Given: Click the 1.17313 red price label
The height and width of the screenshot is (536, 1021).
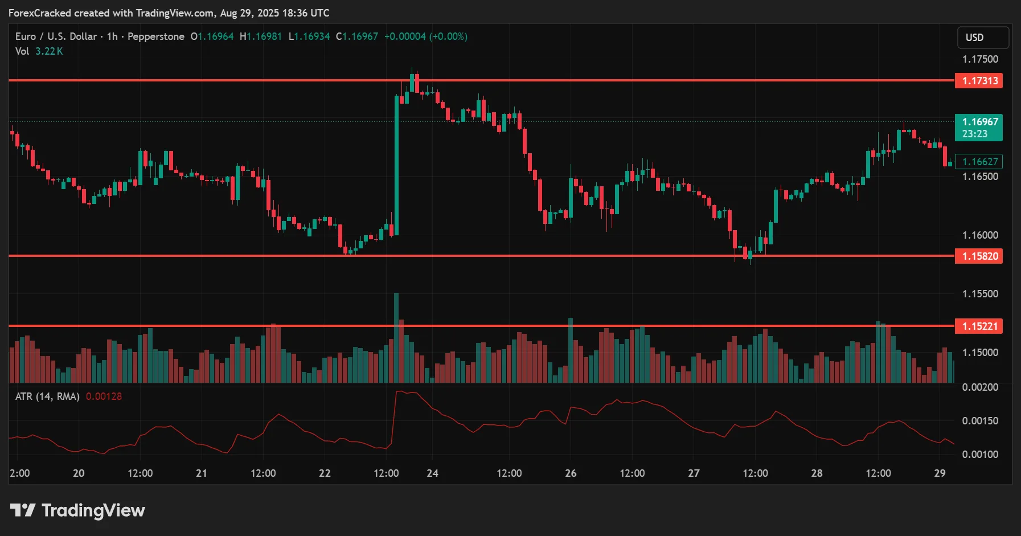Looking at the screenshot, I should tap(979, 81).
